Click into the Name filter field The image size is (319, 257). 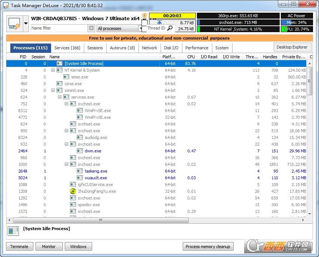[x=60, y=28]
